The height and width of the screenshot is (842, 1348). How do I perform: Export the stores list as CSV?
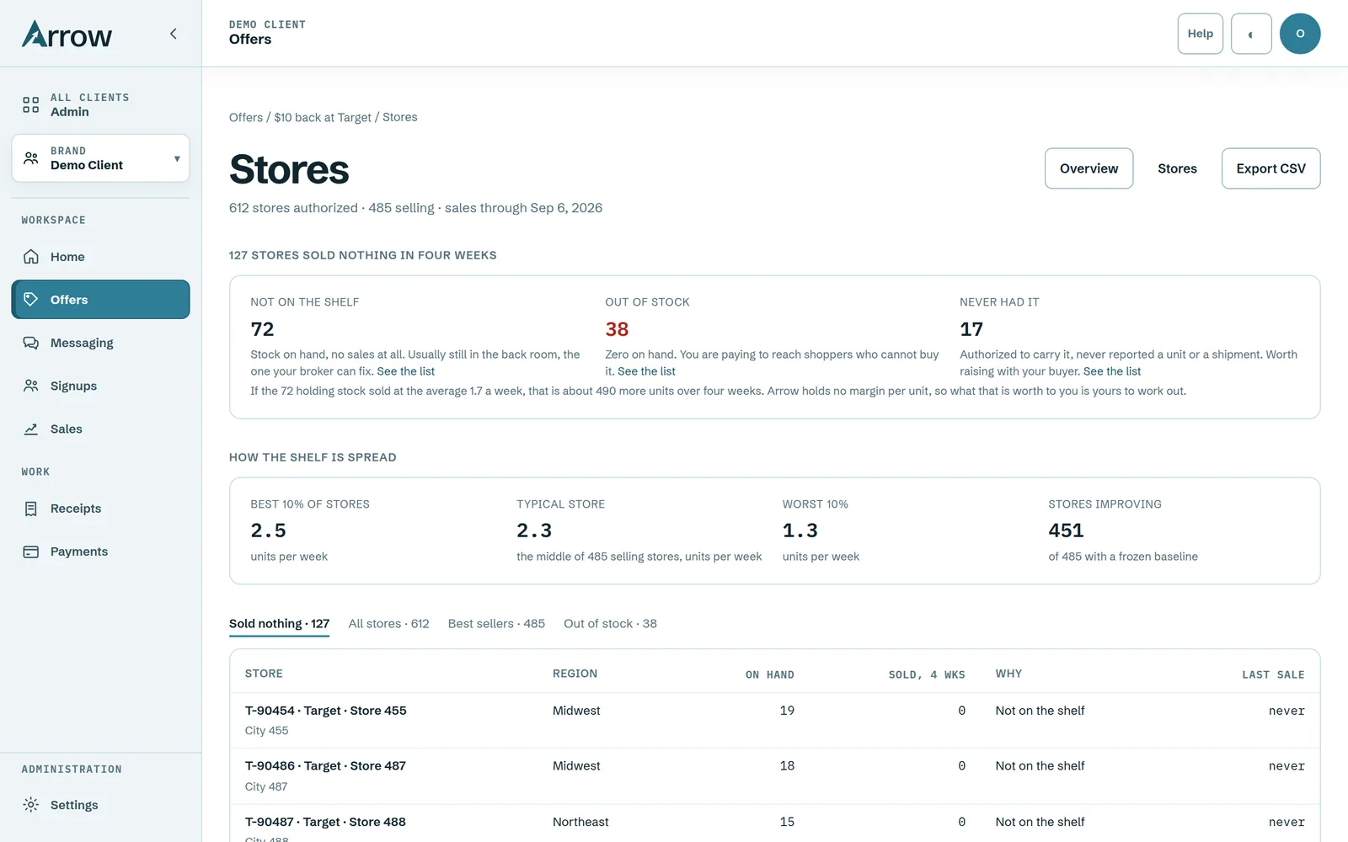pos(1270,168)
